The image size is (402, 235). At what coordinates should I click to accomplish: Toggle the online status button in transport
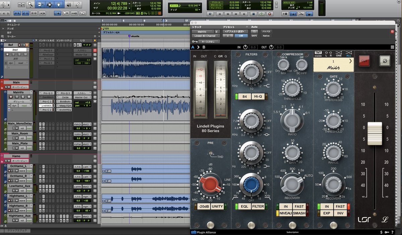coord(210,14)
